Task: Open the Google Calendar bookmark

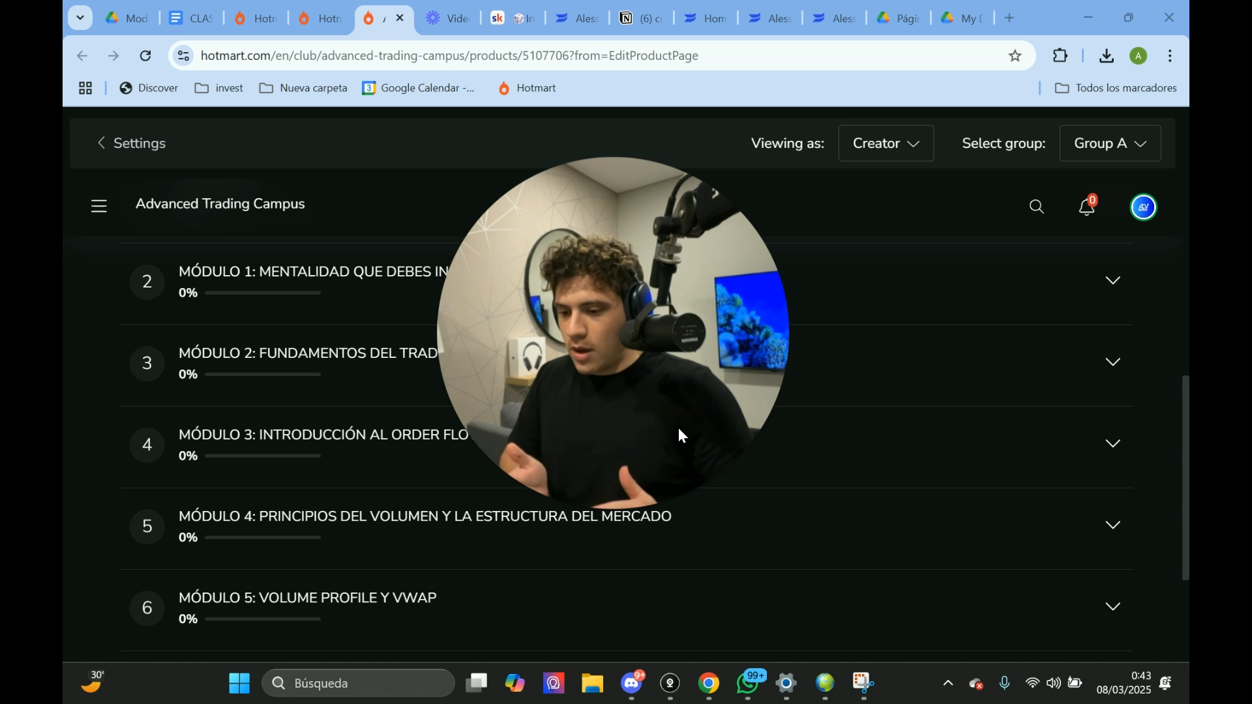Action: coord(419,88)
